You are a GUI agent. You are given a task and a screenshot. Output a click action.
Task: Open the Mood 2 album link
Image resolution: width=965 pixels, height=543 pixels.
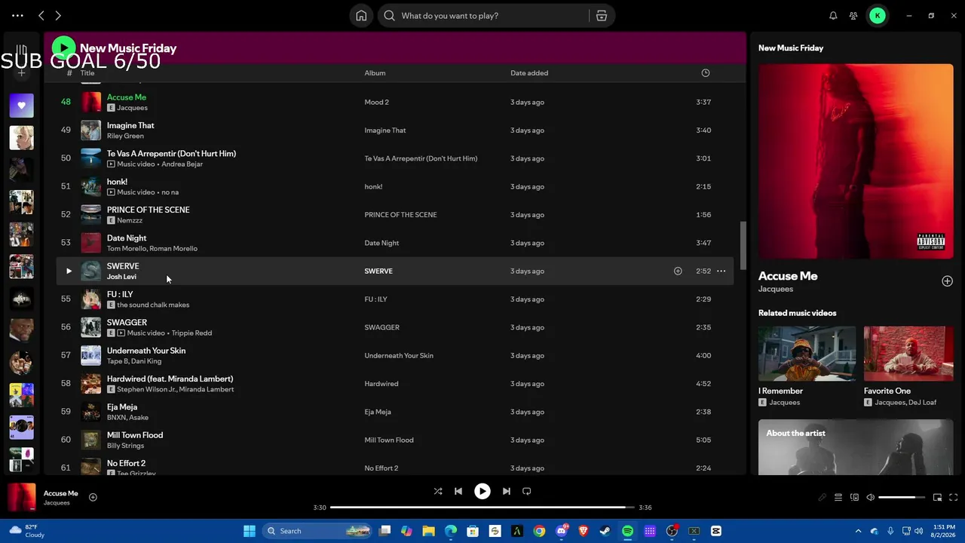click(376, 102)
